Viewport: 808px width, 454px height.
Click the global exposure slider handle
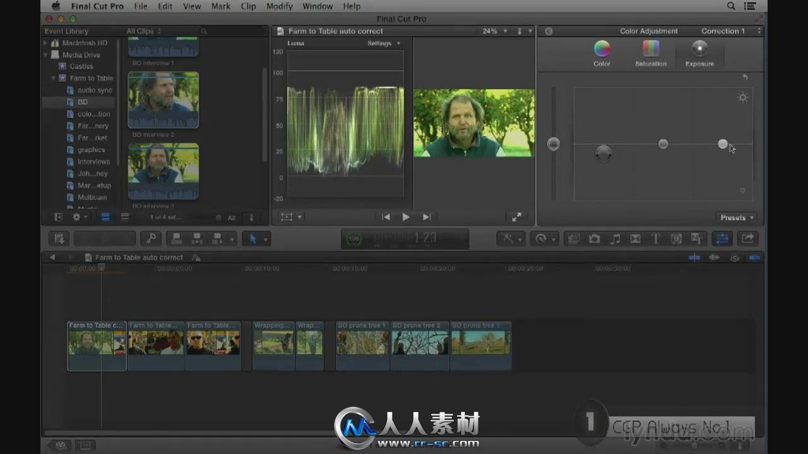click(554, 144)
